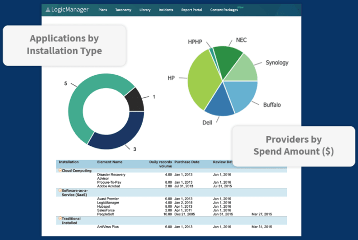
Task: Select the black donut segment labeled 1
Action: click(x=136, y=100)
